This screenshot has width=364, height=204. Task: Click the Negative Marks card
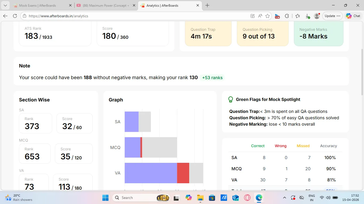(x=318, y=33)
